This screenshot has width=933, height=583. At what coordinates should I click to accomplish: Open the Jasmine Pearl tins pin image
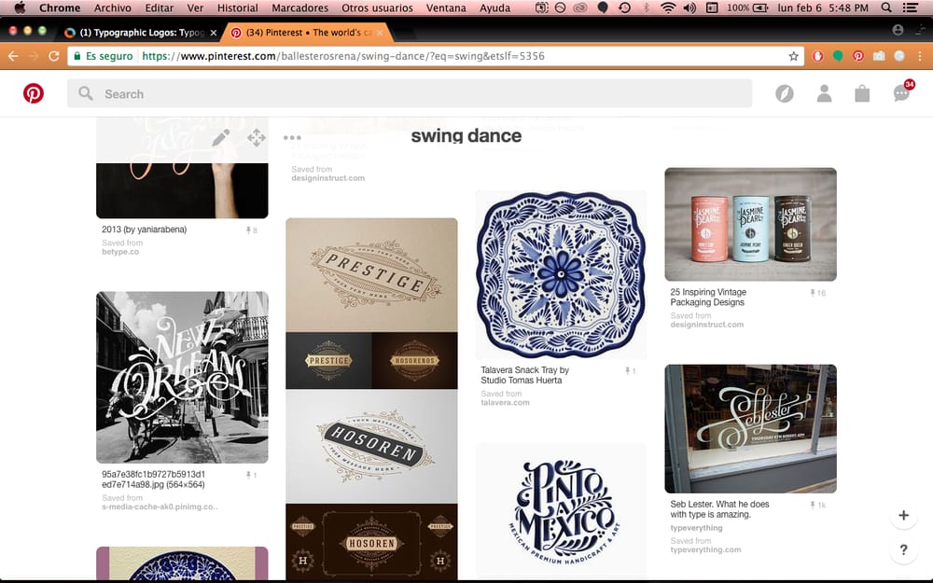tap(750, 224)
